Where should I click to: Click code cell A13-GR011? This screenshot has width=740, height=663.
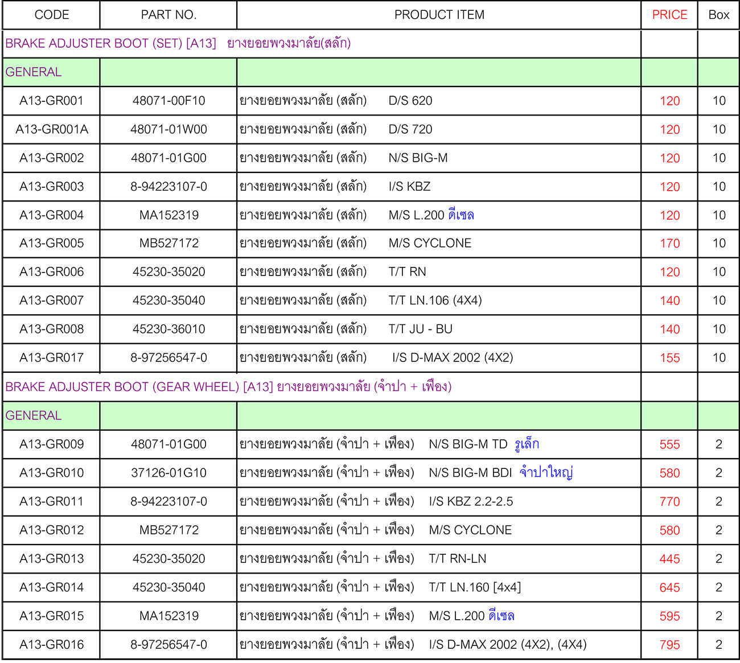pos(52,501)
